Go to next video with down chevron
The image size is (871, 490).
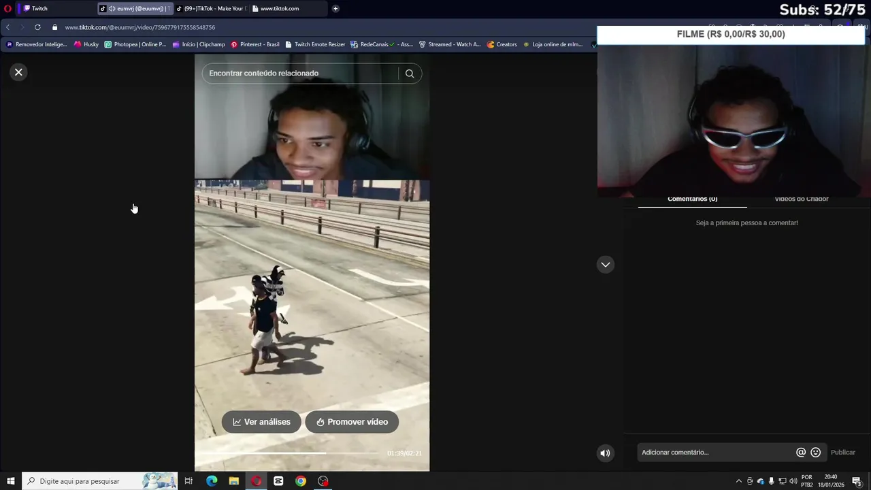(x=606, y=265)
